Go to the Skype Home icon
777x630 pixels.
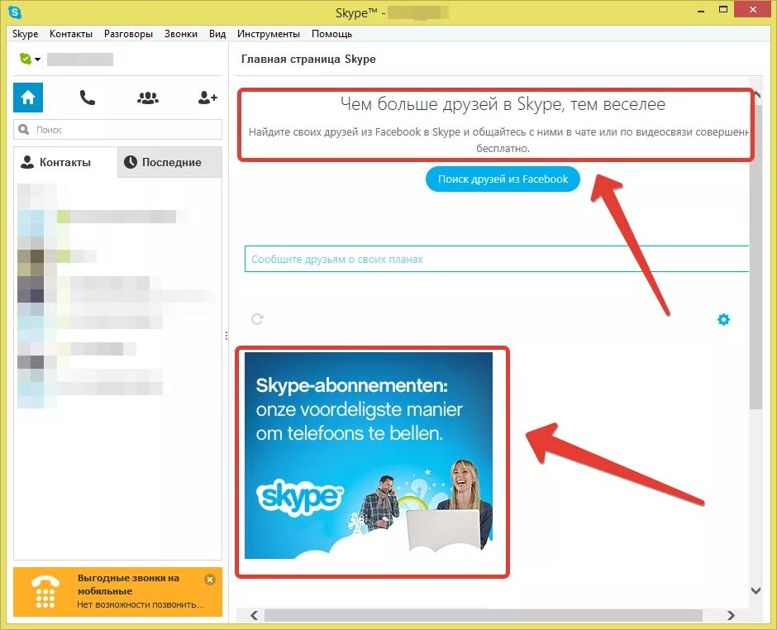28,98
